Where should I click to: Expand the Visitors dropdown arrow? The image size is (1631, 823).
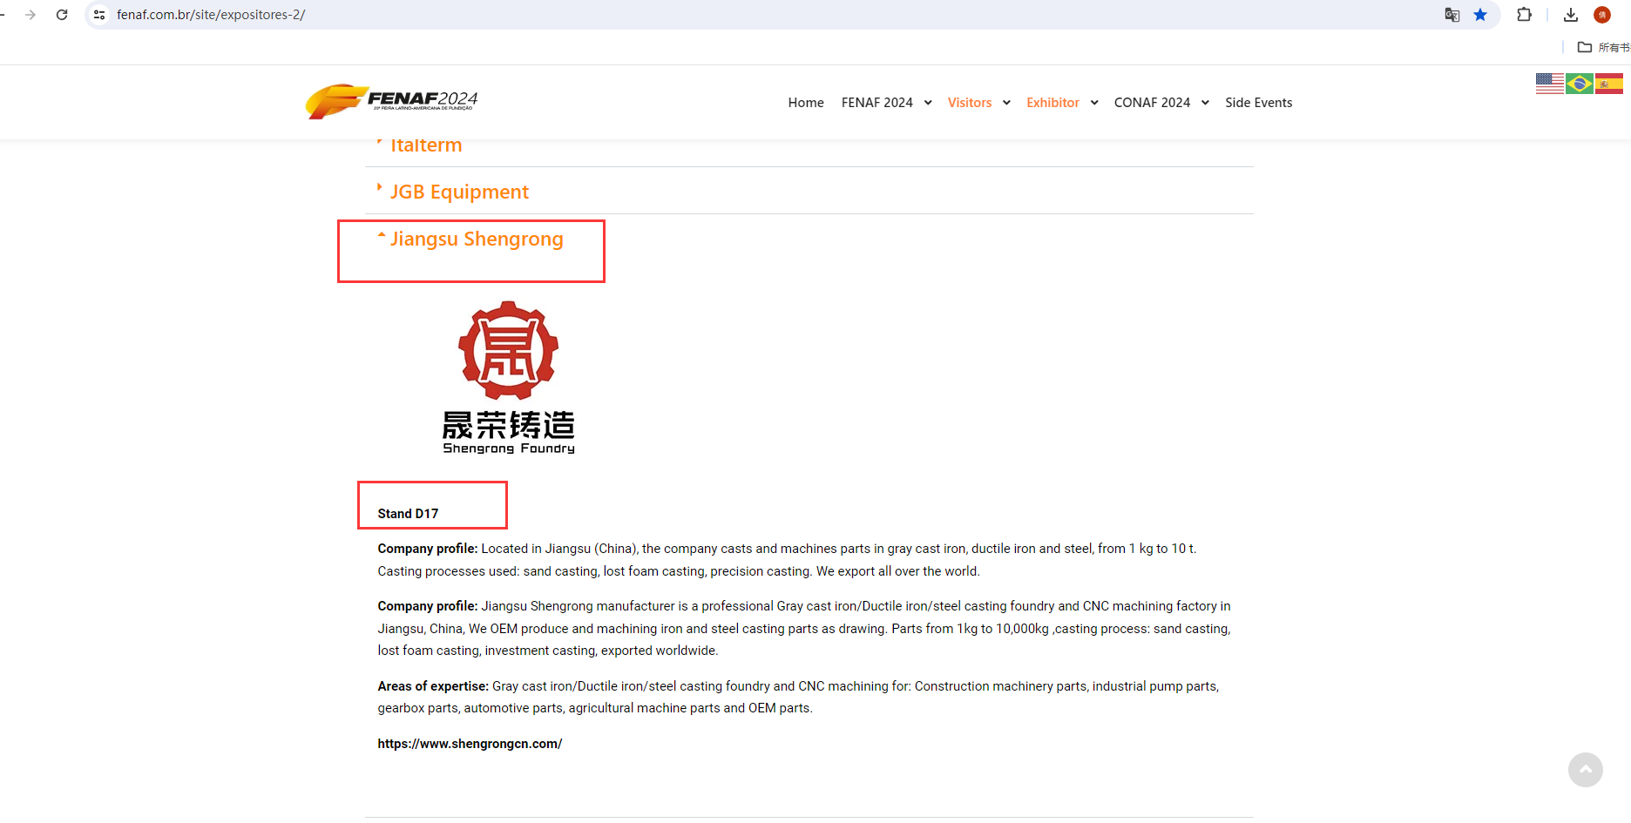[1006, 103]
